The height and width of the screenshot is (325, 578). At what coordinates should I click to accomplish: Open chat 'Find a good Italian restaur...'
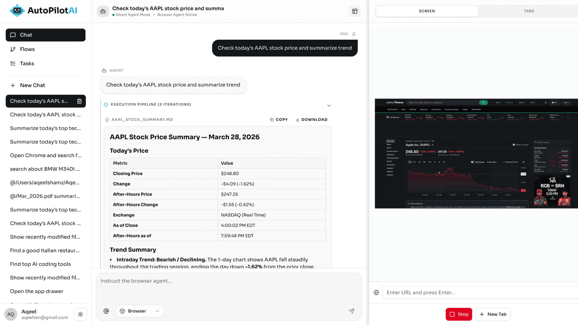(x=46, y=251)
